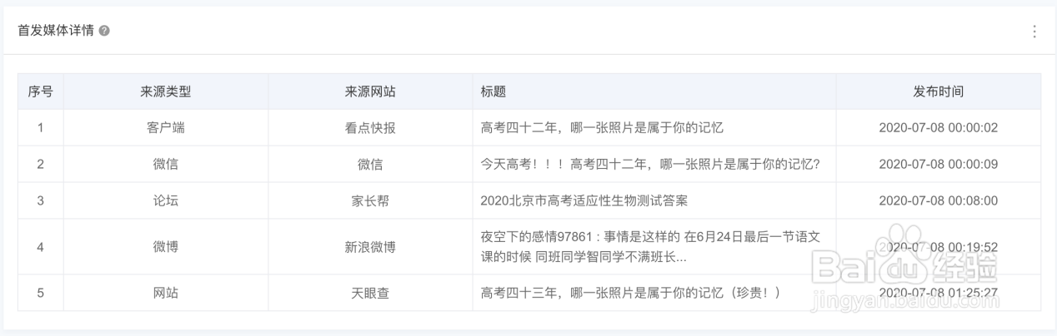Click the 来源网站 column header
This screenshot has width=1057, height=336.
370,91
